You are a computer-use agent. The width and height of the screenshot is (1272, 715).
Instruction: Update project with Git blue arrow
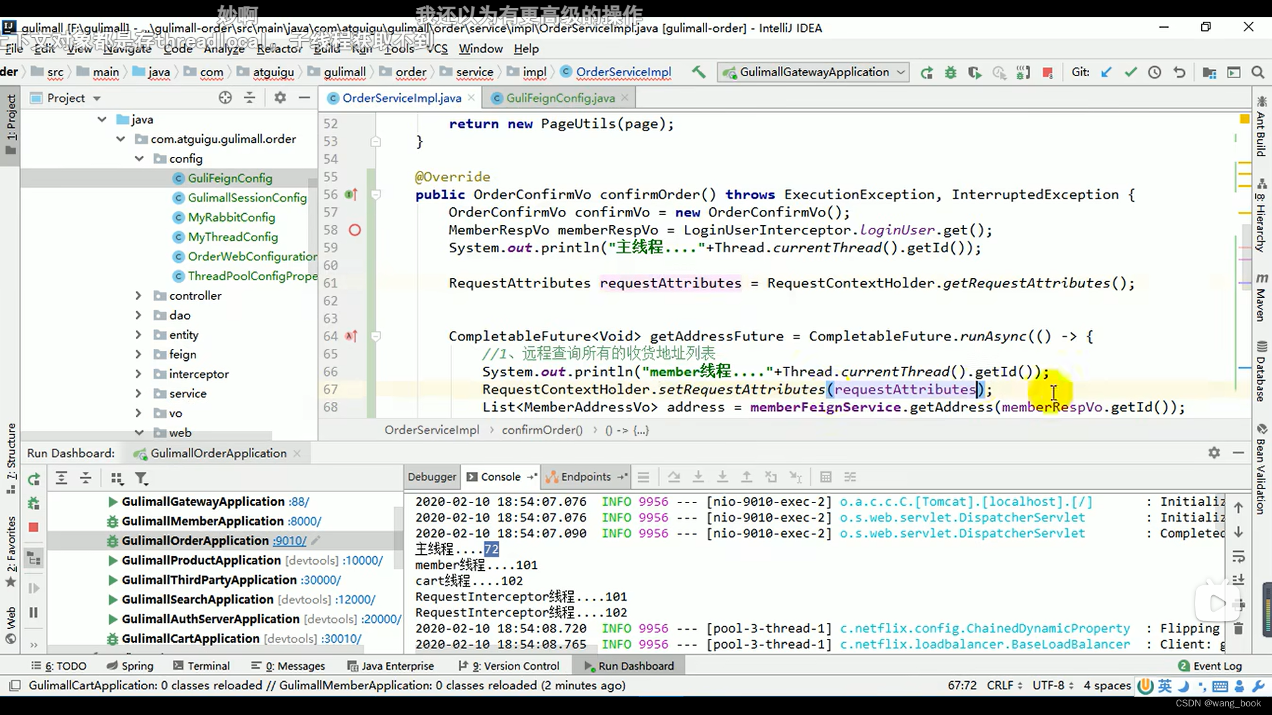(1106, 72)
